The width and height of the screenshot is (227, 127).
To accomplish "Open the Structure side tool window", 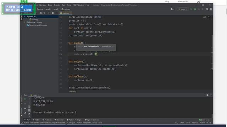I will tap(22, 99).
